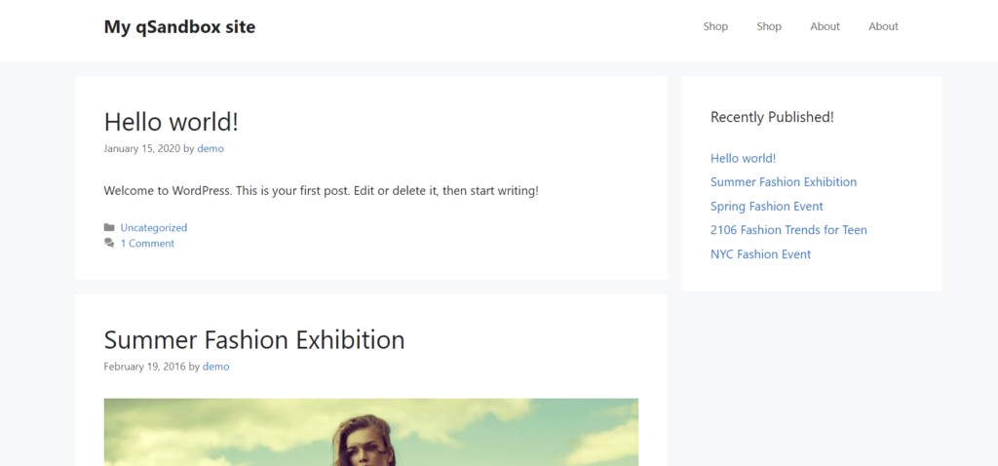The width and height of the screenshot is (998, 466).
Task: Open the first Shop menu item
Action: point(715,26)
